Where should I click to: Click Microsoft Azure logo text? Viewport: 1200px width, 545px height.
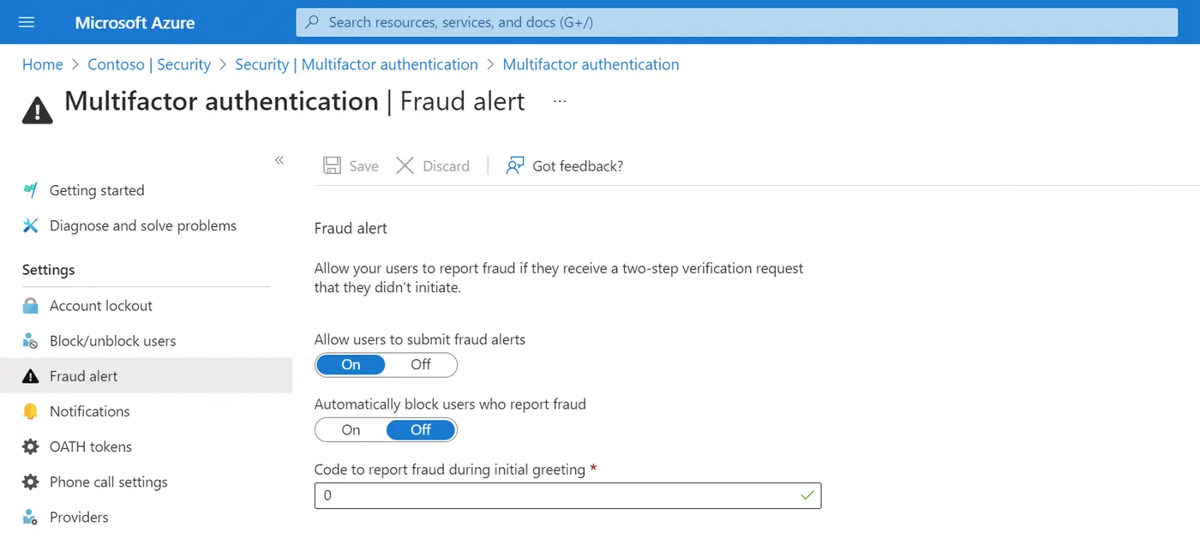tap(135, 22)
